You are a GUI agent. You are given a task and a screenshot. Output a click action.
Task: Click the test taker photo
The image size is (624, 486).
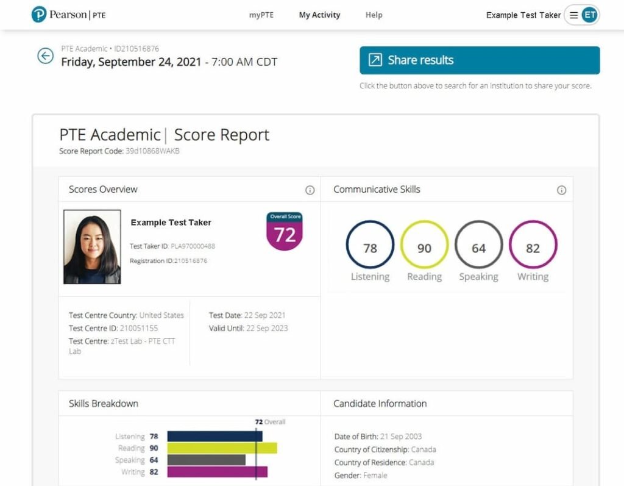[x=92, y=246]
